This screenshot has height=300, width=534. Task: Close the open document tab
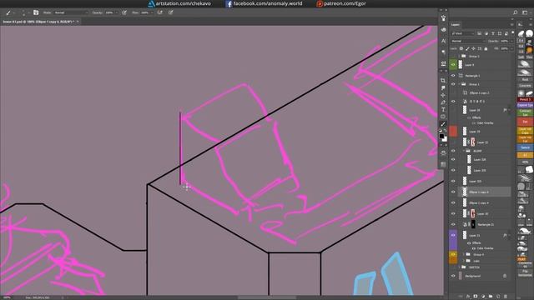click(x=78, y=22)
